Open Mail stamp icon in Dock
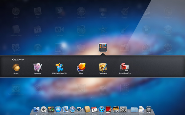 [x=65, y=109]
